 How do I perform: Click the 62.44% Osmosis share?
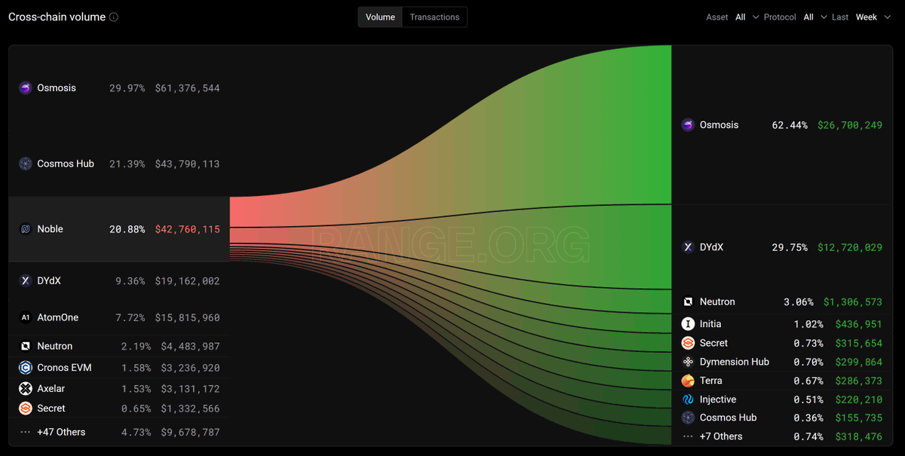coord(790,125)
